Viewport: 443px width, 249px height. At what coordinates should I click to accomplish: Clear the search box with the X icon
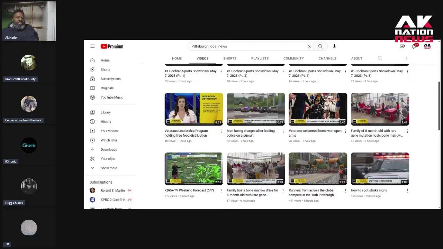point(309,46)
